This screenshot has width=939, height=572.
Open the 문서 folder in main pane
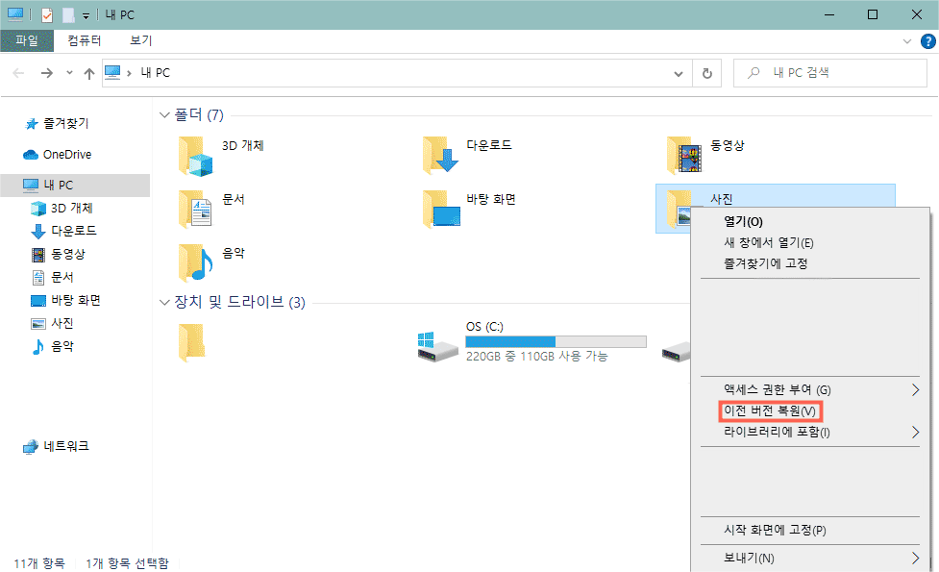(195, 208)
